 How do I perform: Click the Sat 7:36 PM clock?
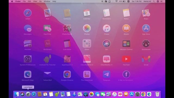tap(136, 1)
